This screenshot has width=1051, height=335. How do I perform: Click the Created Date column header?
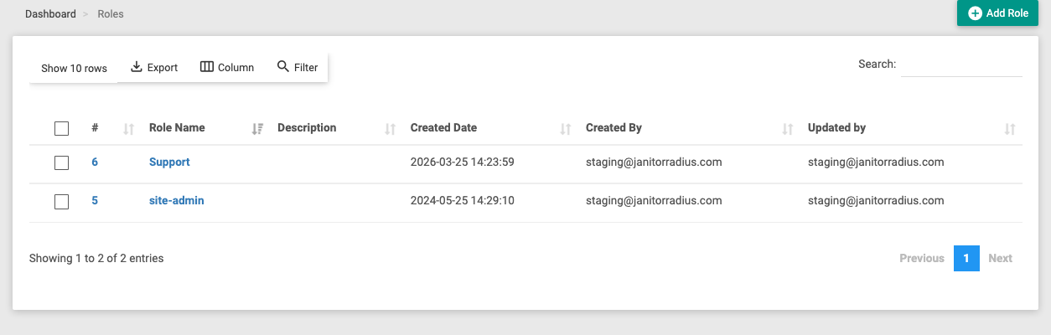443,128
